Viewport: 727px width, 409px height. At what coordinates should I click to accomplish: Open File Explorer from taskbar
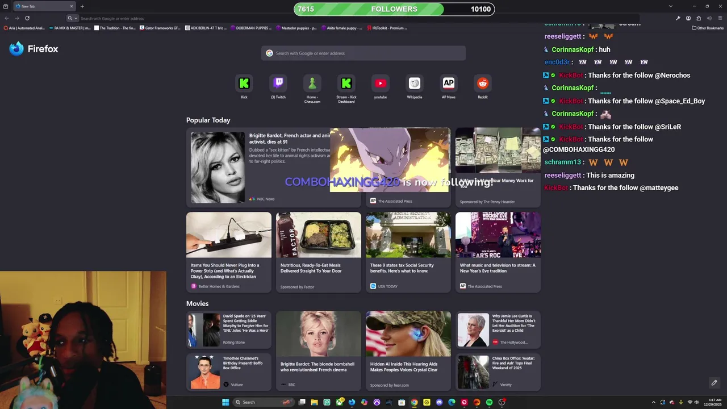314,402
